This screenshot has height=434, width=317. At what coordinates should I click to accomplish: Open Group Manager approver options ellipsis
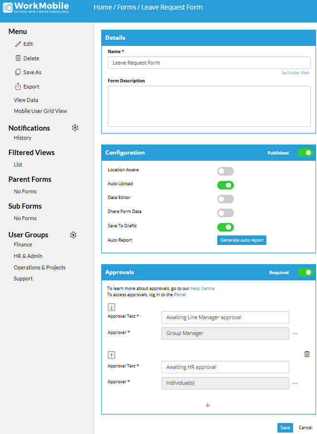tap(295, 334)
